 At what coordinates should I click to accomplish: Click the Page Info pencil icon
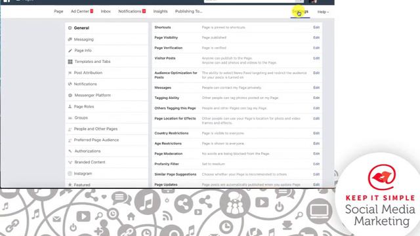pyautogui.click(x=70, y=50)
